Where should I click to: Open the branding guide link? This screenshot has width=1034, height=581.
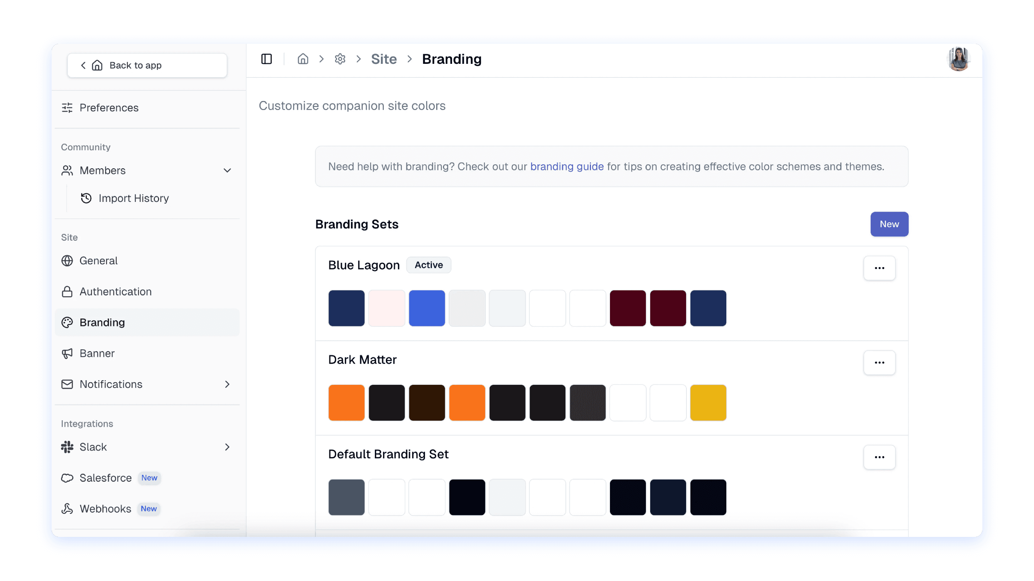pyautogui.click(x=567, y=166)
